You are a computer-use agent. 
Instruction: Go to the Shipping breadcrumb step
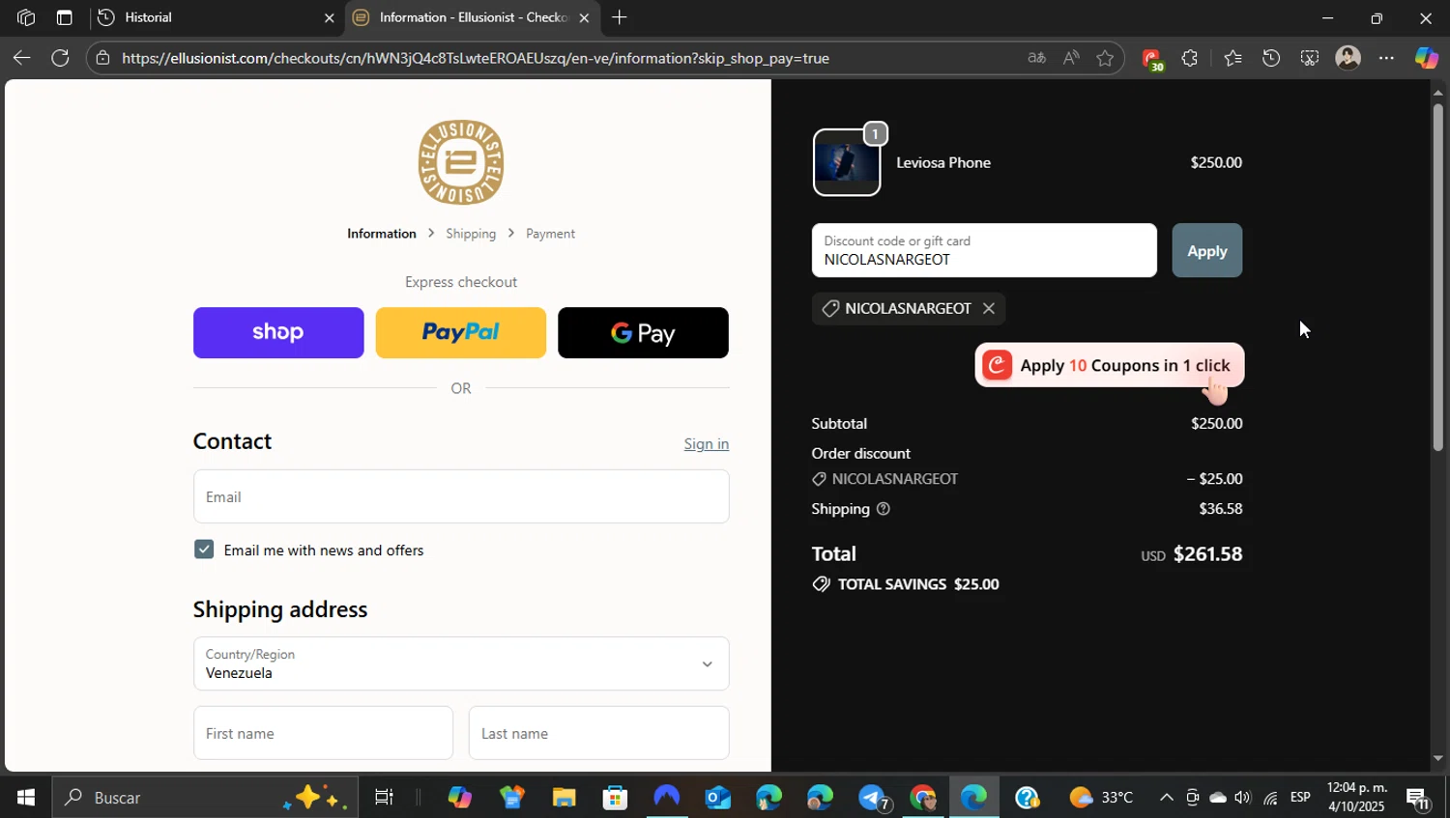tap(471, 234)
